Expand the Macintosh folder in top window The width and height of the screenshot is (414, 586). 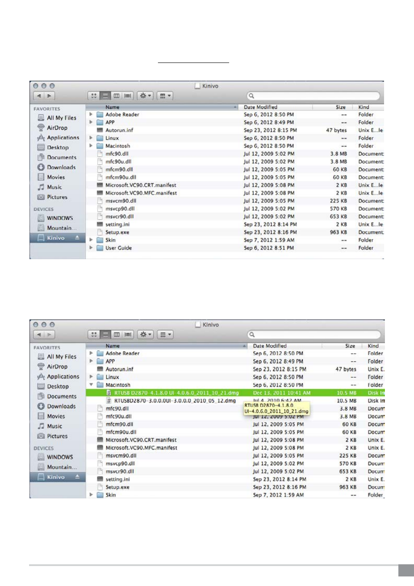tap(91, 146)
